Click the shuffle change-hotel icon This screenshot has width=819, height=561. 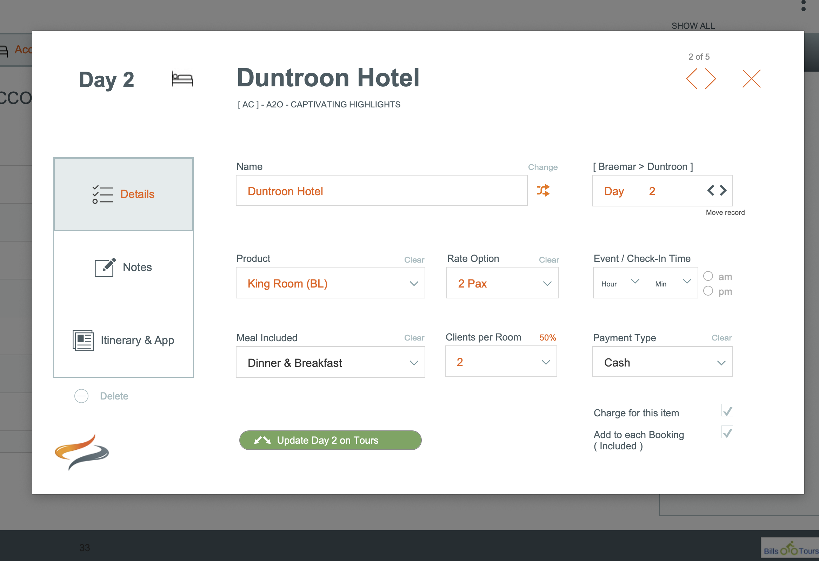(543, 190)
